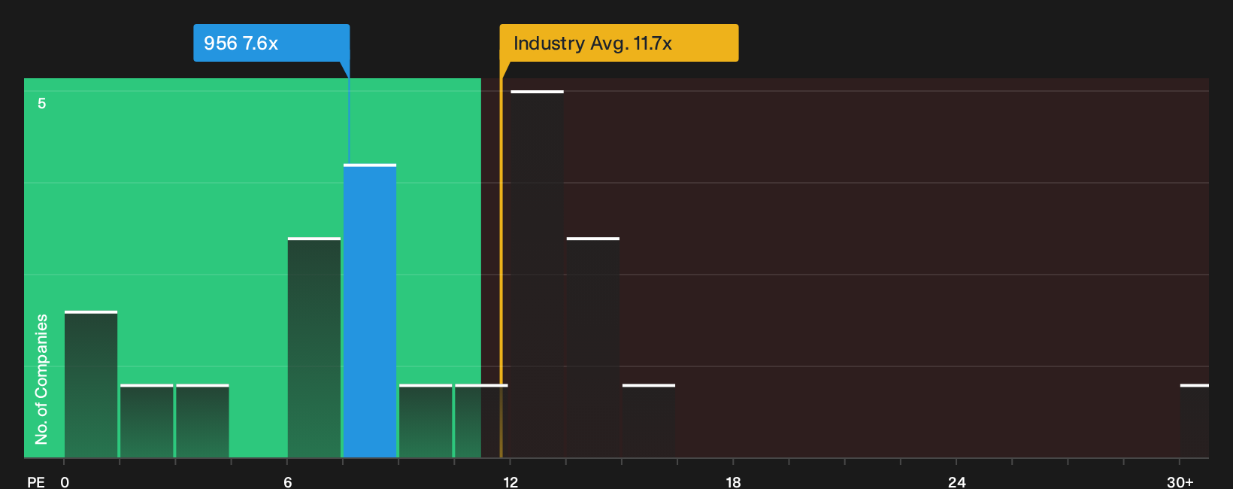This screenshot has width=1233, height=489.
Task: Select the 'PE' axis label
Action: click(36, 482)
